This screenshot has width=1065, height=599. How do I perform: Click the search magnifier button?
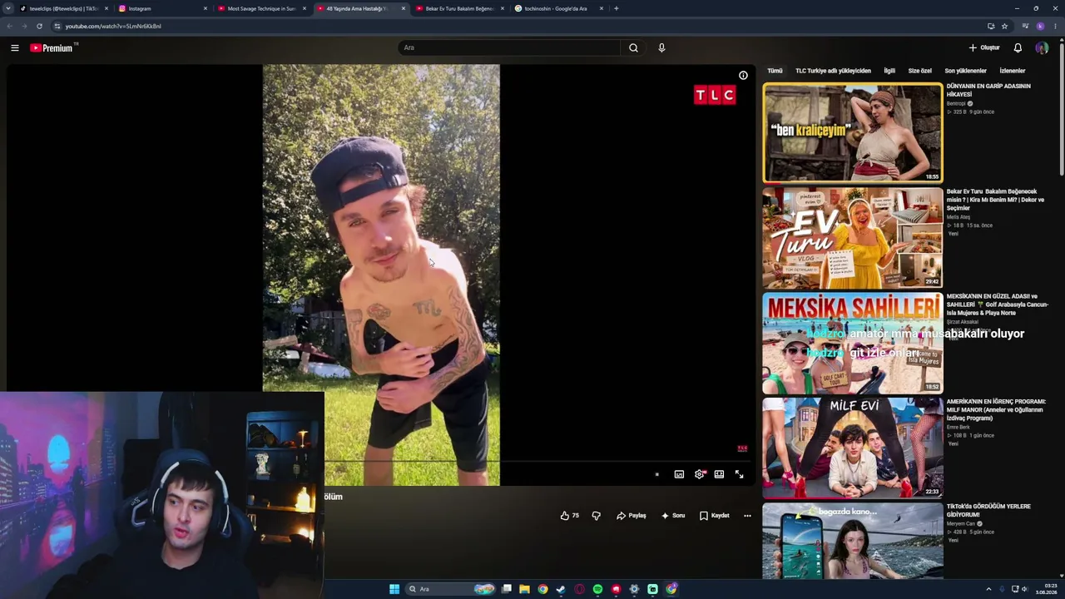click(x=633, y=48)
